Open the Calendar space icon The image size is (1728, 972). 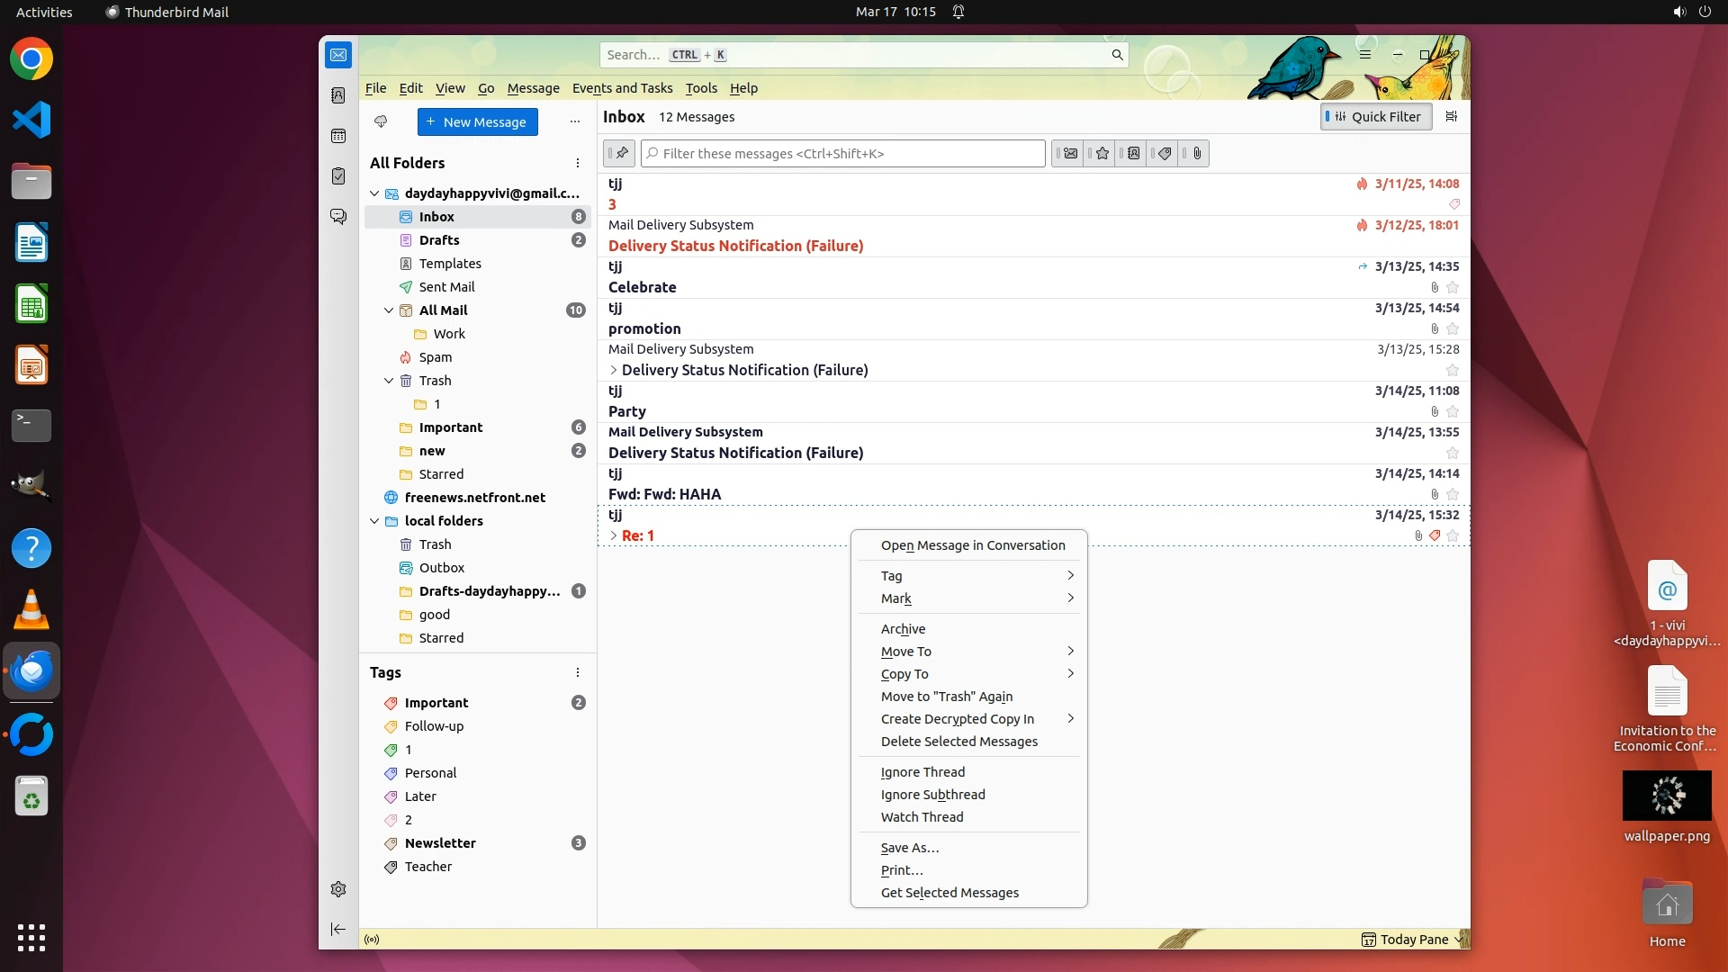[338, 136]
